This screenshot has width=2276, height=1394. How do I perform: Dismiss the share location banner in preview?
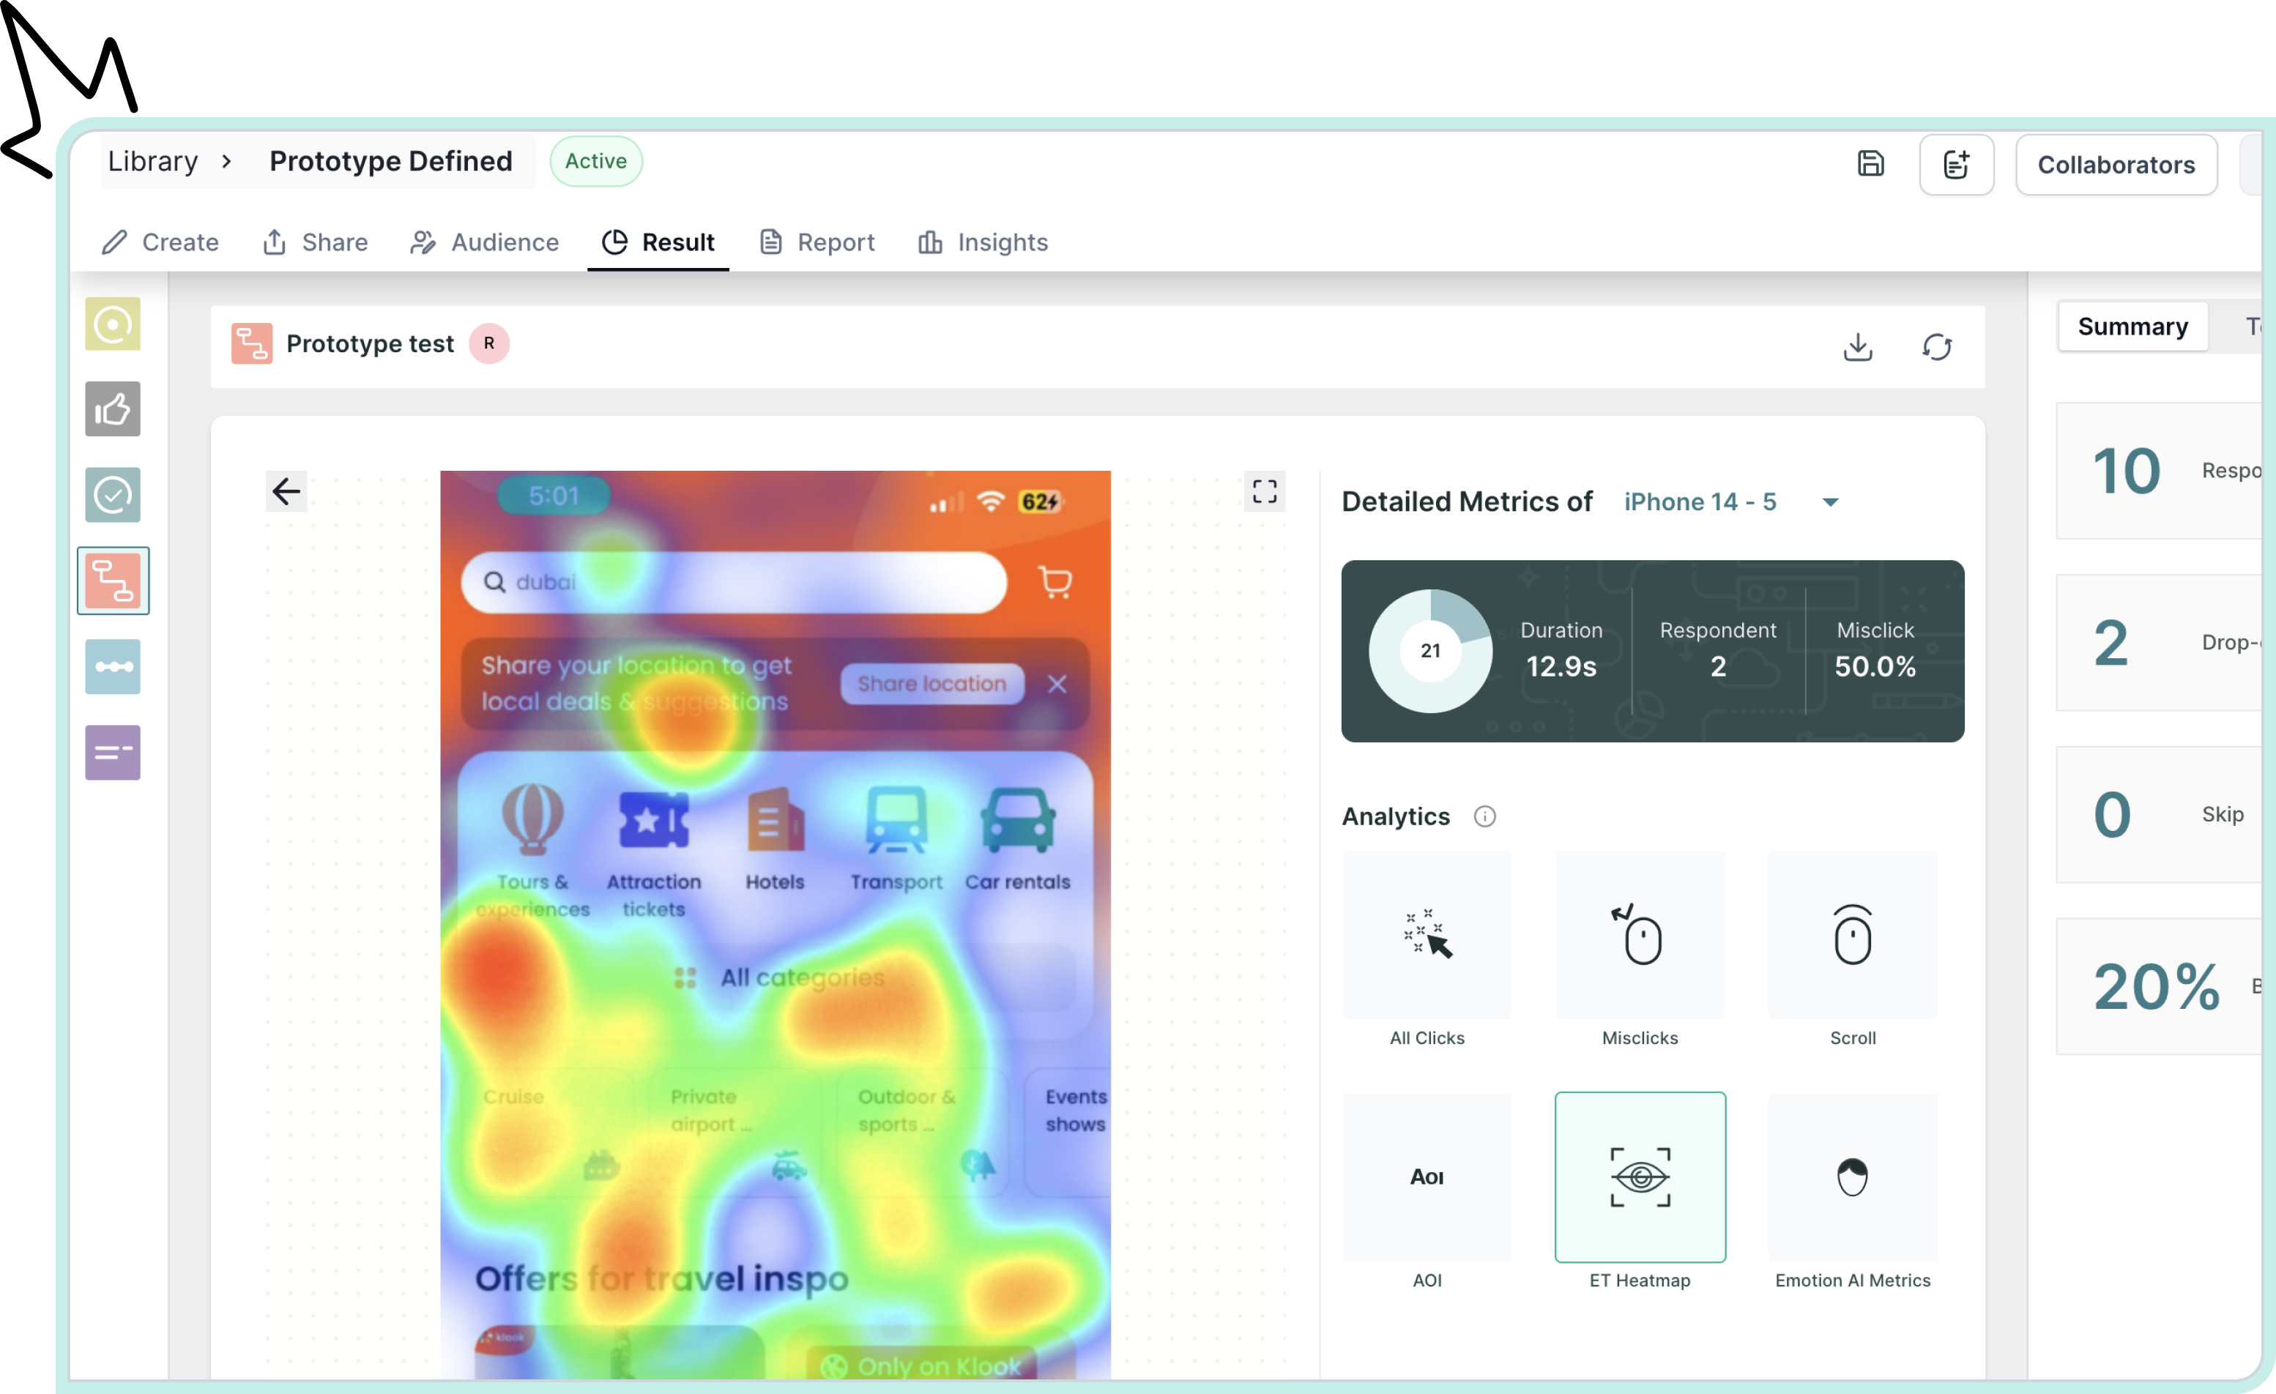(x=1057, y=684)
